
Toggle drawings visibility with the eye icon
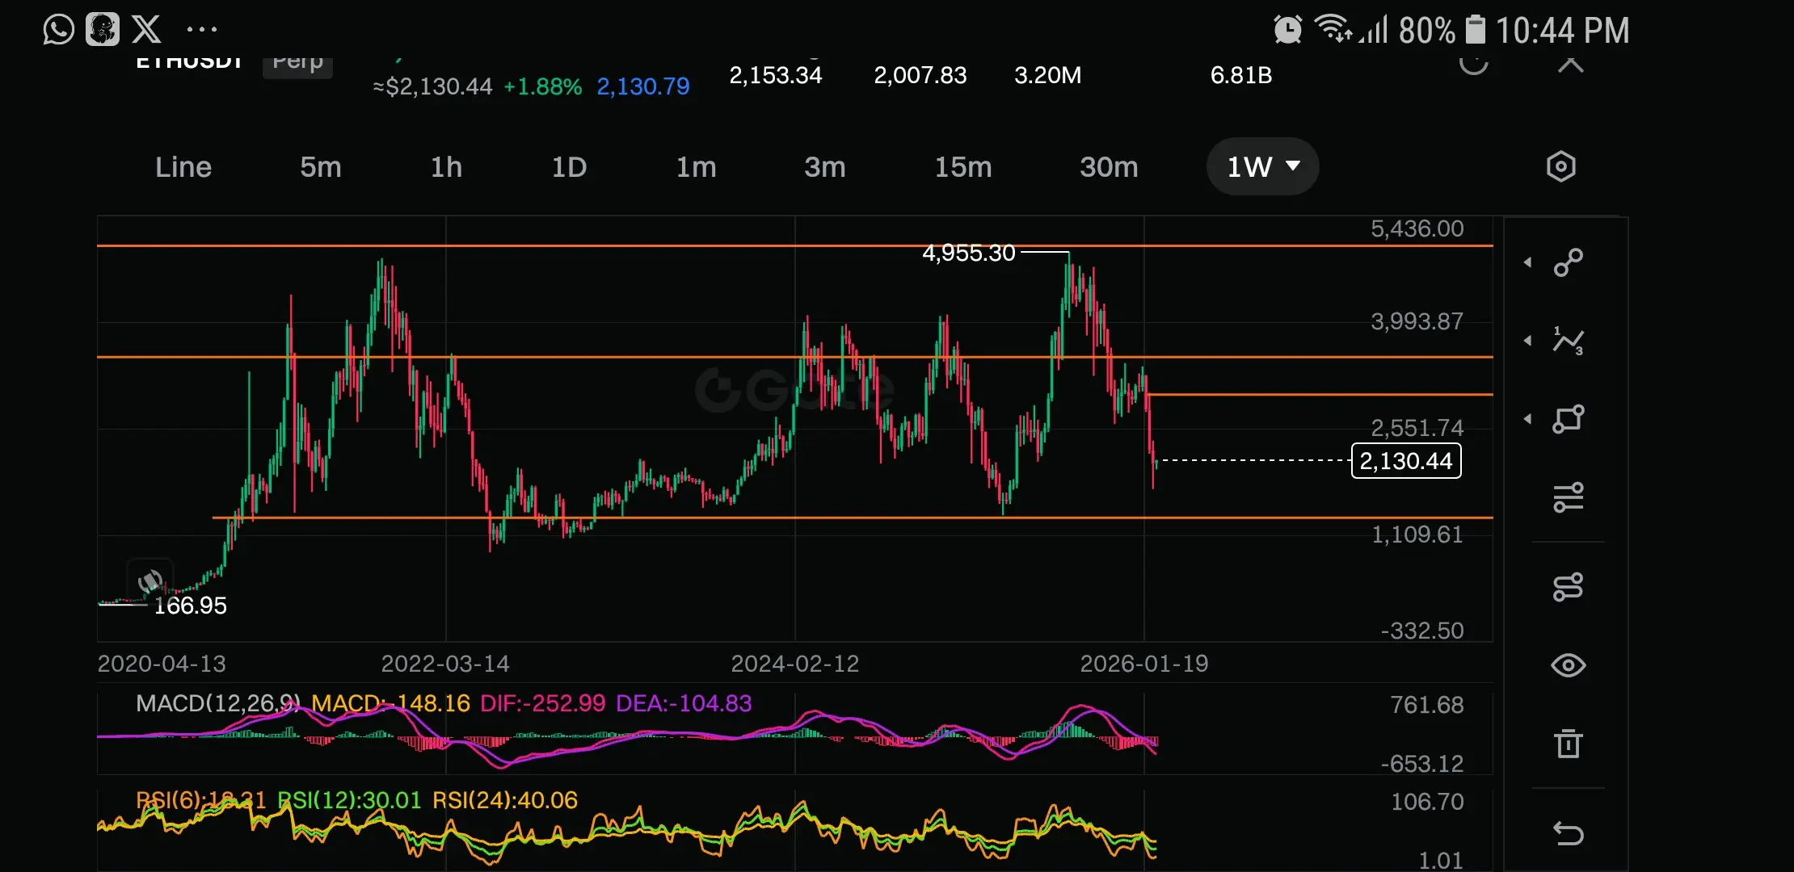(x=1569, y=665)
